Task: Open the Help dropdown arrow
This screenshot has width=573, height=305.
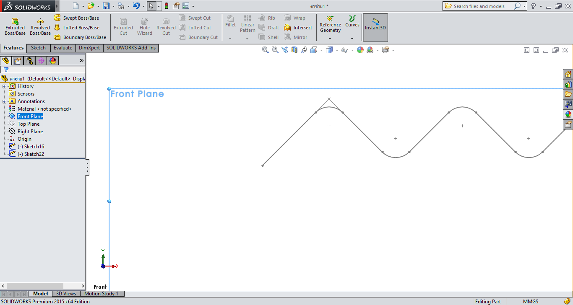Action: (541, 6)
